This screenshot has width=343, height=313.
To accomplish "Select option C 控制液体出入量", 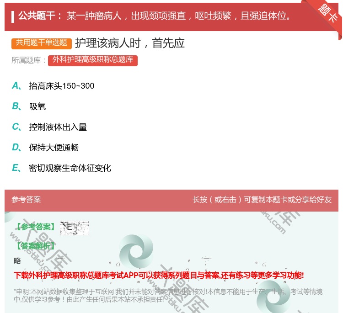I will point(49,127).
